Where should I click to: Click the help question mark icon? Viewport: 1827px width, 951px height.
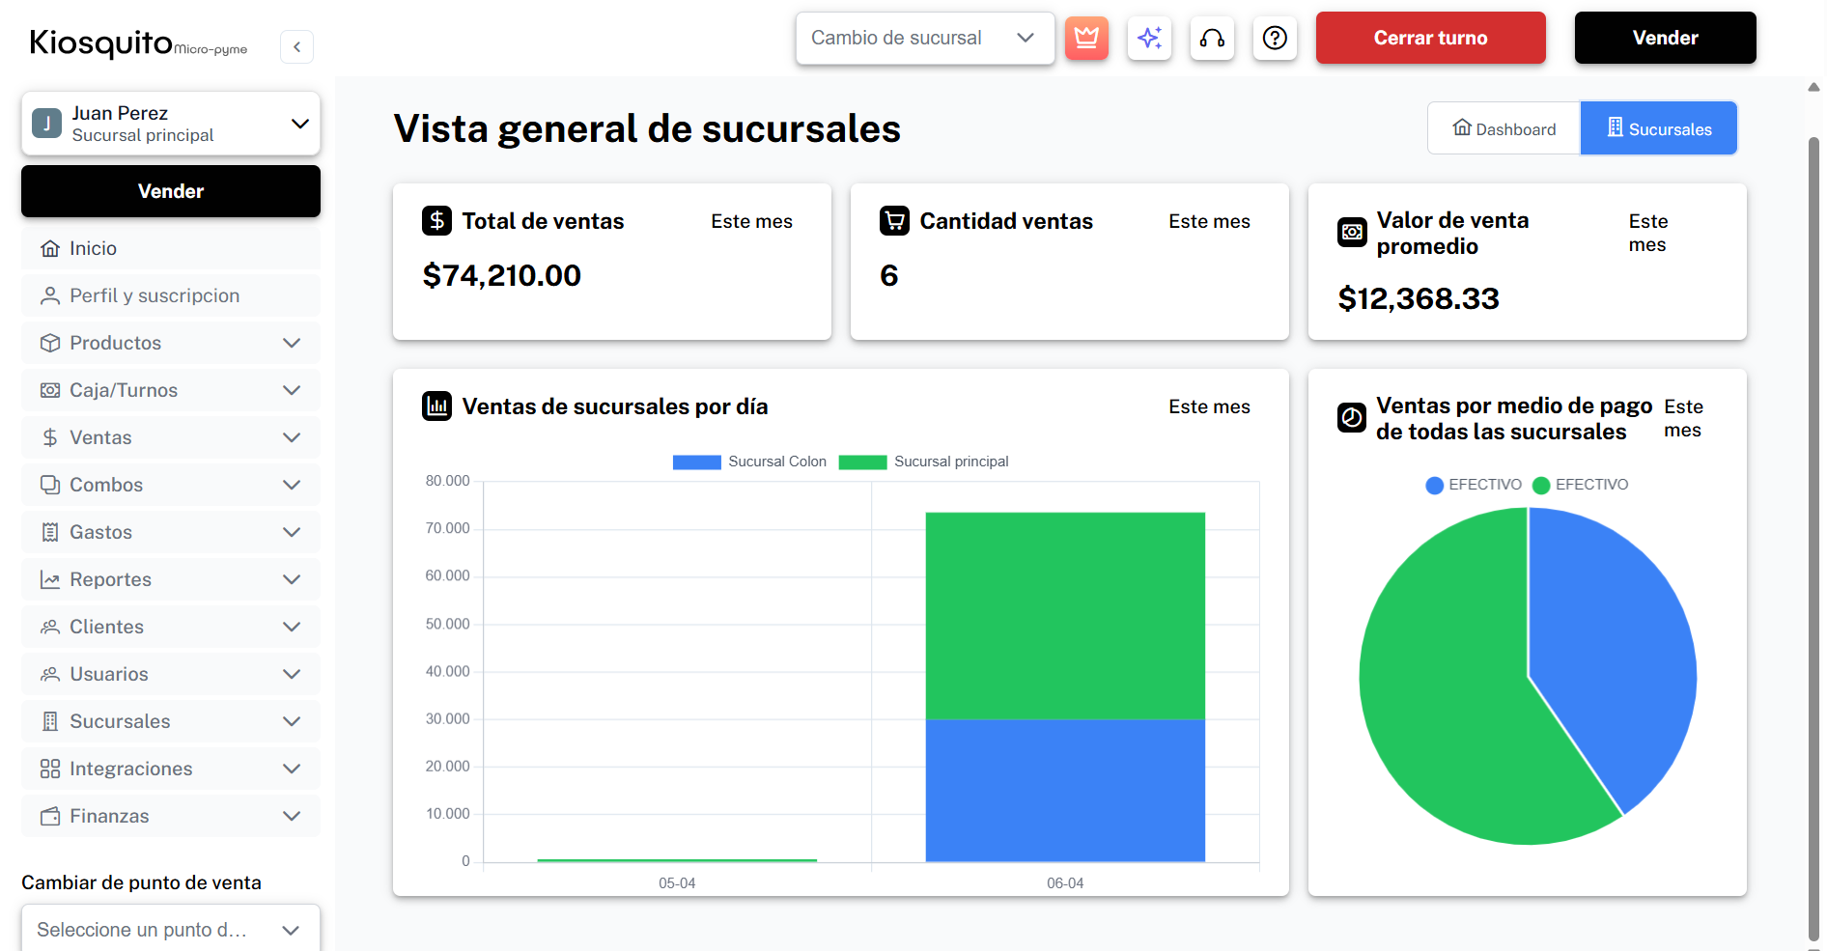(x=1275, y=38)
